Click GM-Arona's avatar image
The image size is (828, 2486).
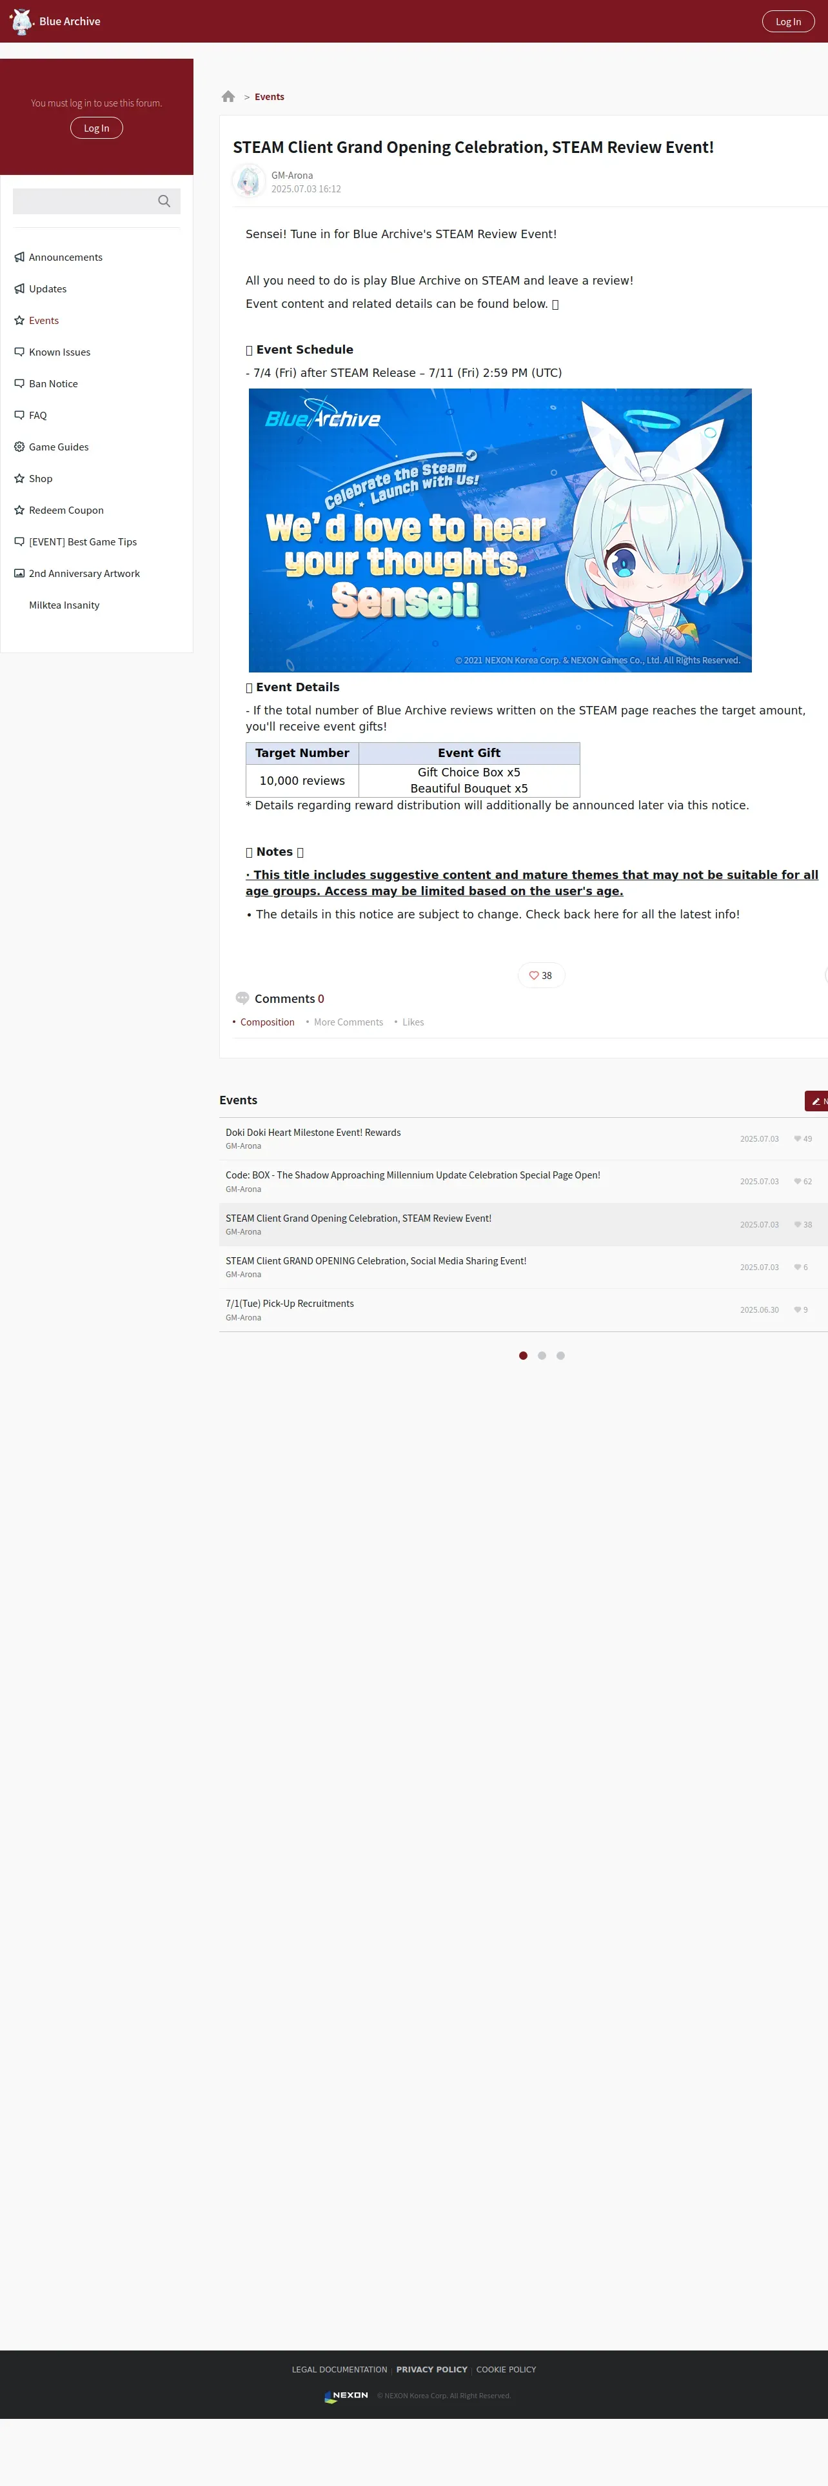pos(249,181)
